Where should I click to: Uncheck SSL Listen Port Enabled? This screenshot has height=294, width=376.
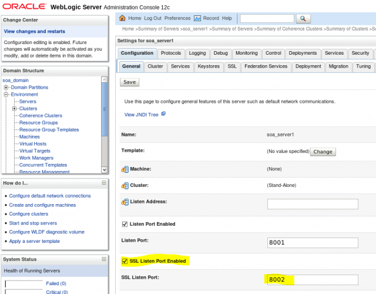click(x=125, y=261)
